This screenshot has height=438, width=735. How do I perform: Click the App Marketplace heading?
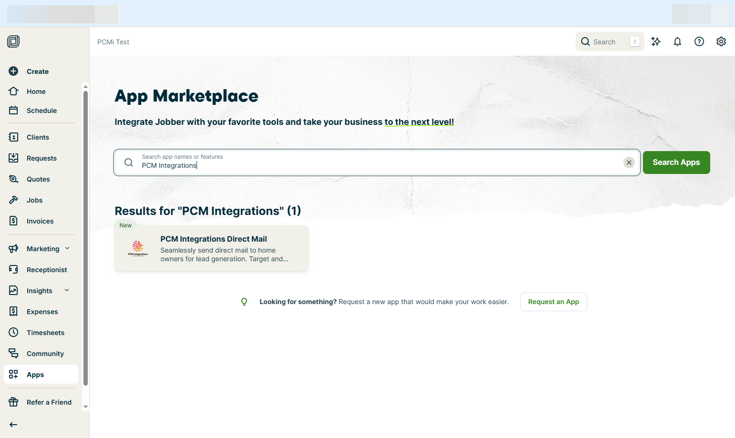186,96
